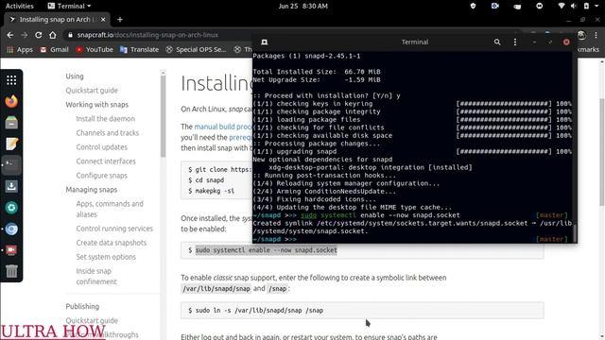Reload the snapcraft page

point(38,35)
